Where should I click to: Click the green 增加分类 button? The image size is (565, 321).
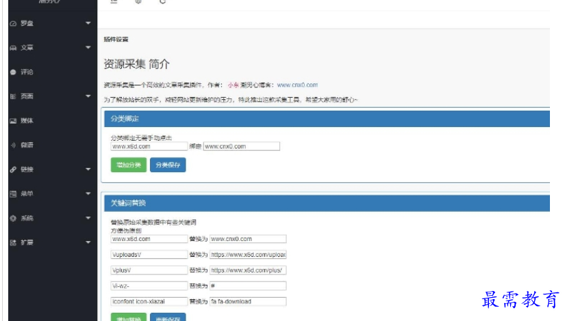coord(129,165)
